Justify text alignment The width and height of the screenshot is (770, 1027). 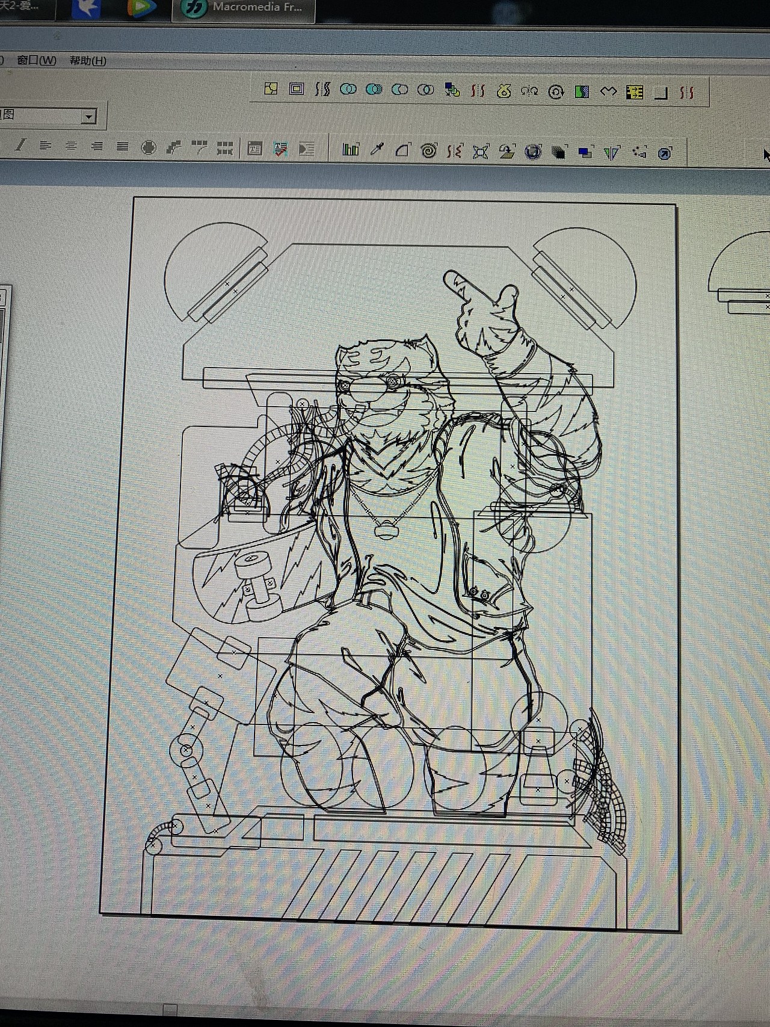coord(122,146)
